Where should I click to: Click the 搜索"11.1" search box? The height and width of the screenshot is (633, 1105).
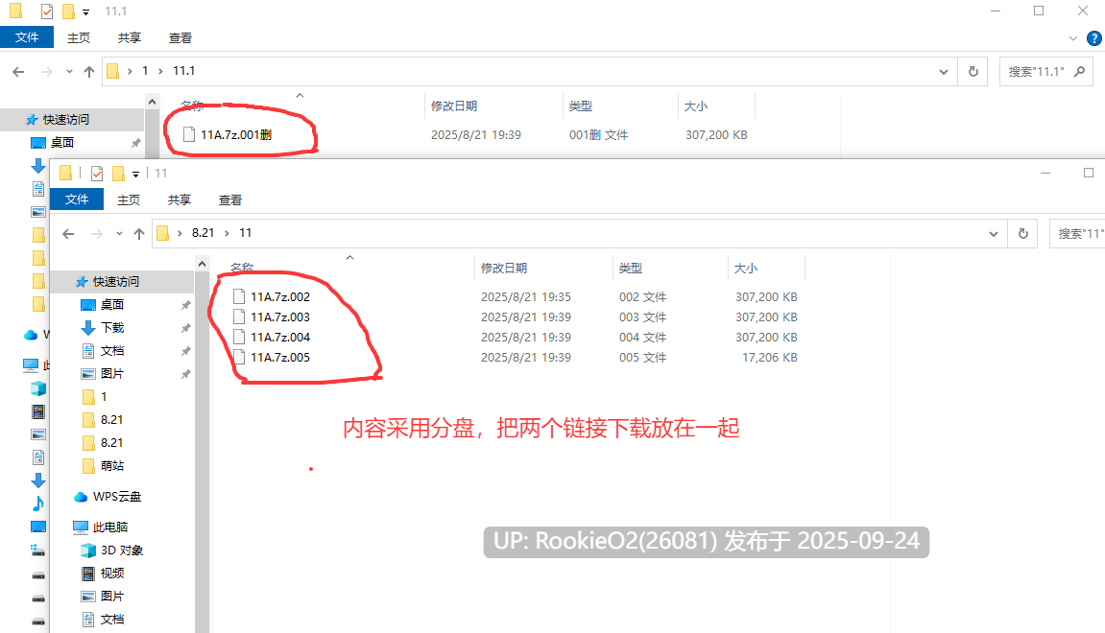tap(1045, 72)
